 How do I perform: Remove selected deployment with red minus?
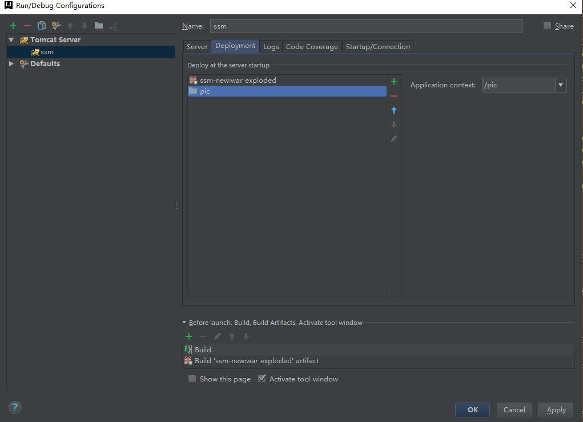point(394,96)
